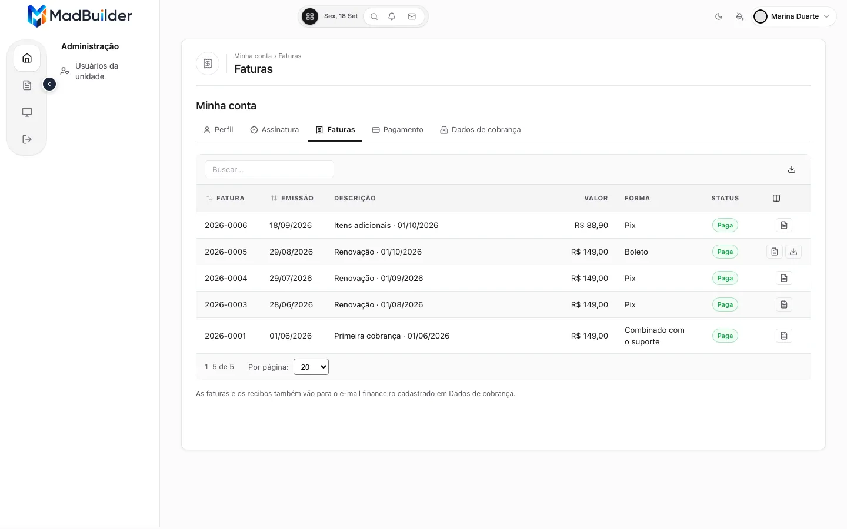Open the monitor icon in the sidebar
The image size is (847, 529).
(27, 112)
